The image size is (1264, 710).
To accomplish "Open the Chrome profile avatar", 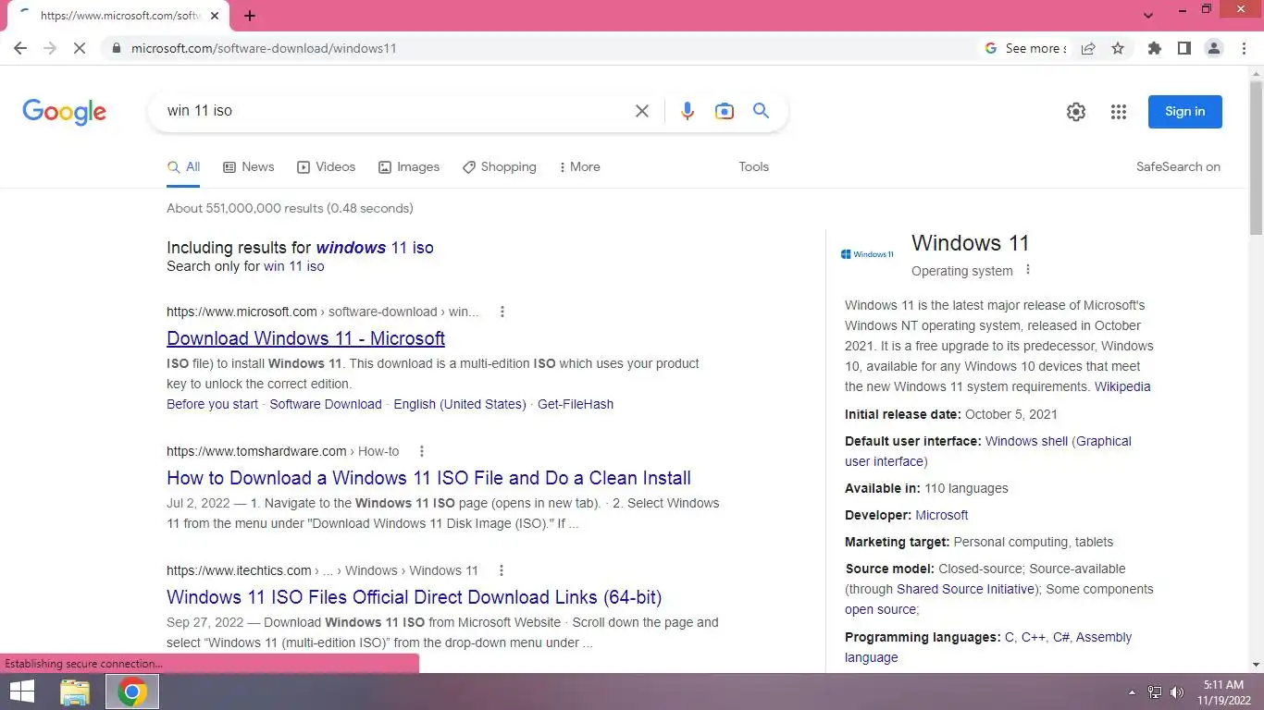I will (x=1214, y=48).
